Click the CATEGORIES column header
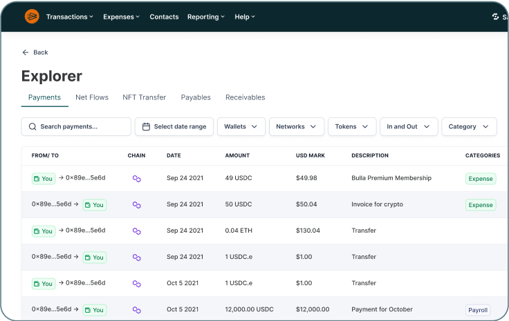The image size is (509, 321). point(483,155)
